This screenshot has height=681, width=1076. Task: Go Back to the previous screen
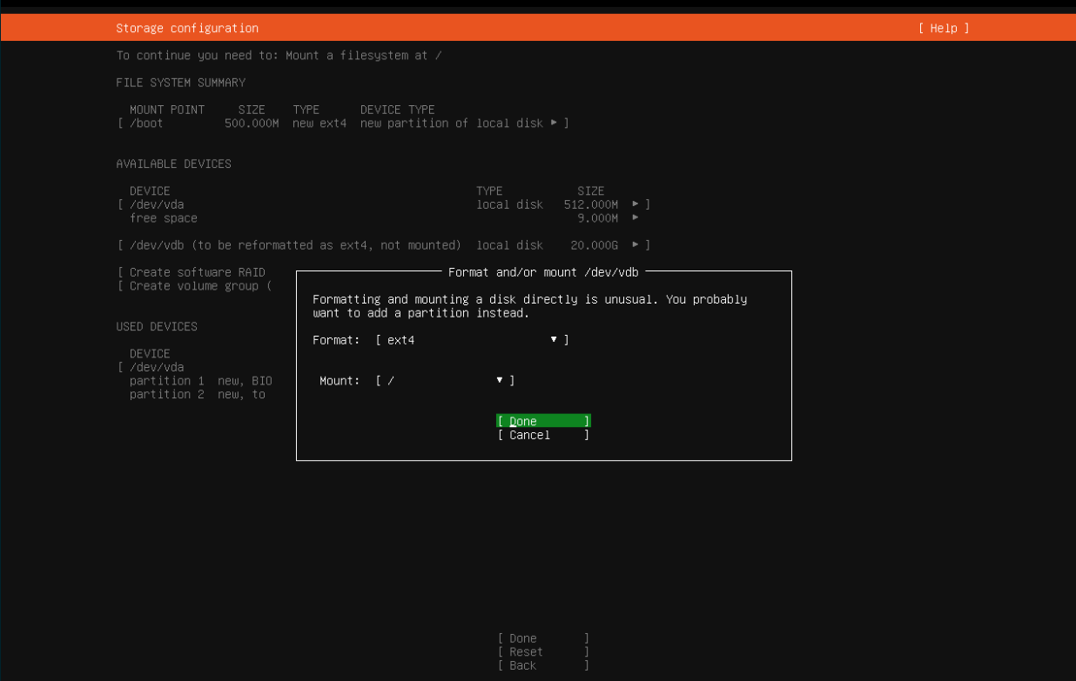(x=543, y=666)
